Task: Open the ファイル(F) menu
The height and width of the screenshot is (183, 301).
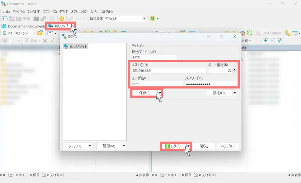Action: [x=34, y=12]
